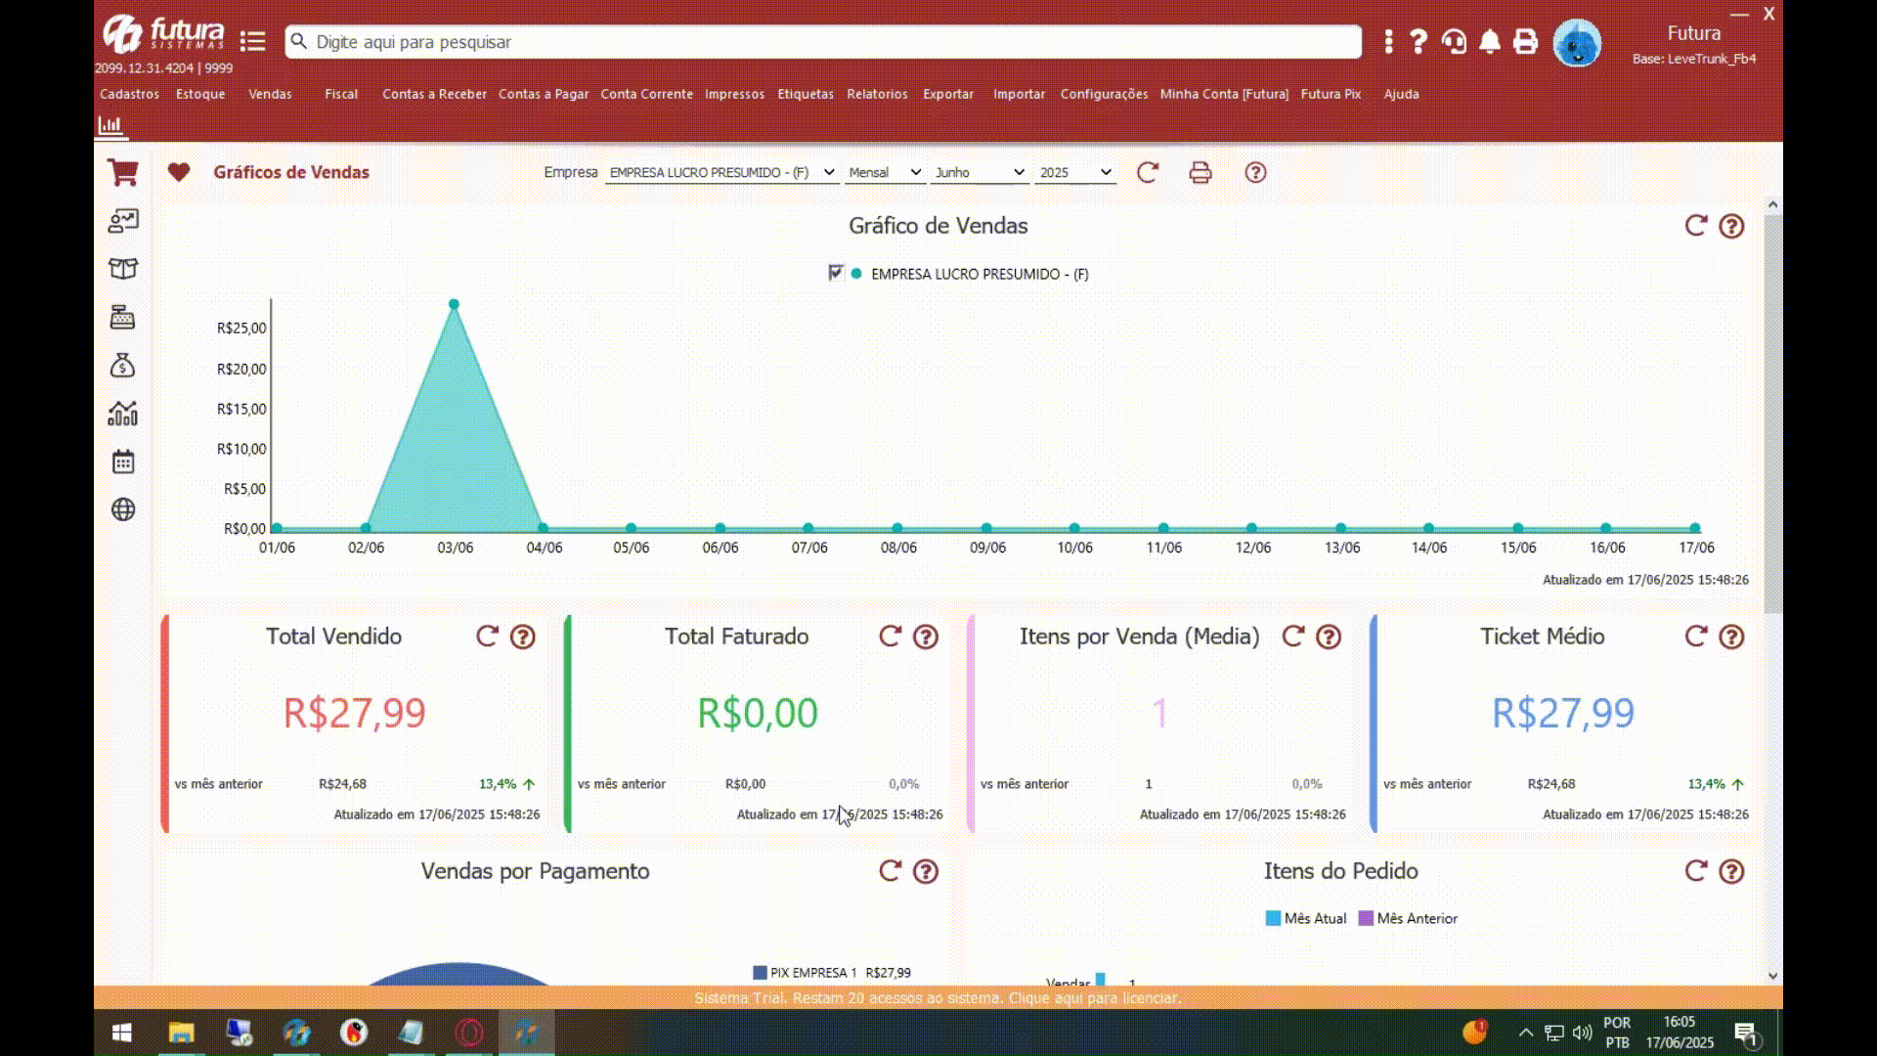Open the Windows Start button
This screenshot has width=1877, height=1056.
point(122,1033)
